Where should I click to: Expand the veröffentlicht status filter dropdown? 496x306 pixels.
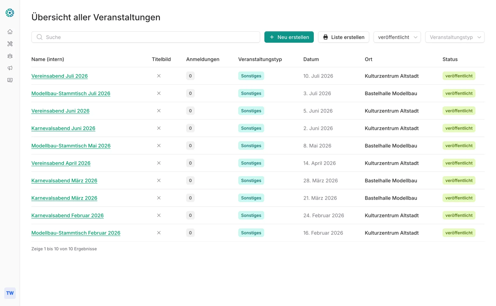tap(397, 37)
